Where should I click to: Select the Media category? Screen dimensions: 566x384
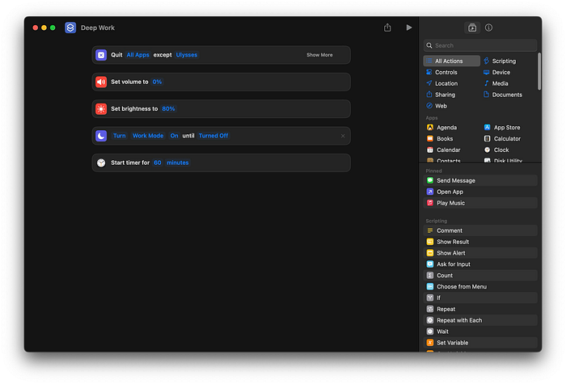[x=496, y=83]
